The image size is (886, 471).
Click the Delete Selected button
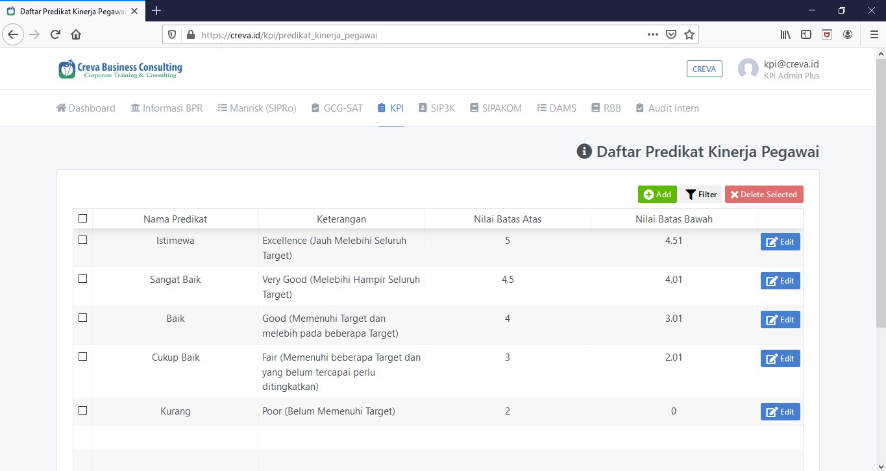point(764,195)
